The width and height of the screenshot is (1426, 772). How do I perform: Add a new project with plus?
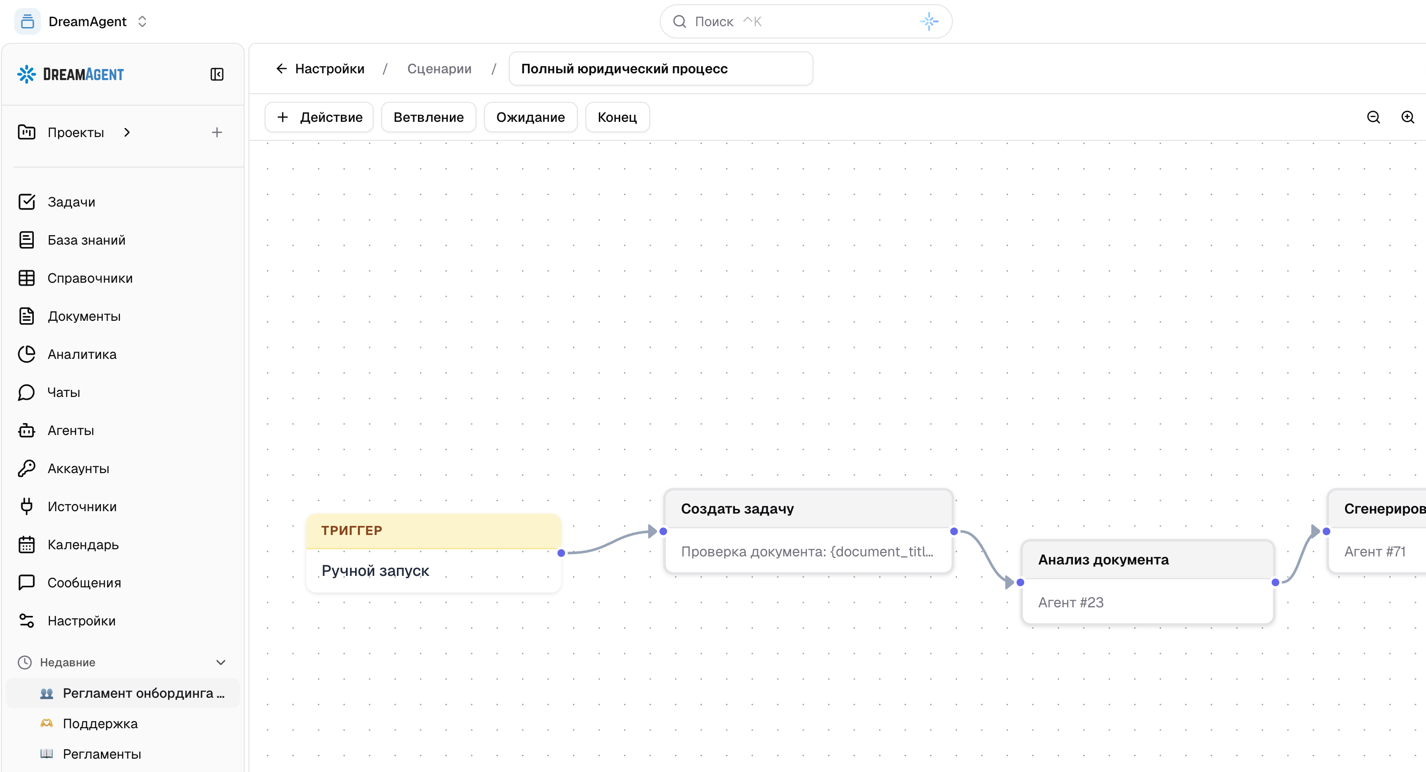tap(217, 132)
